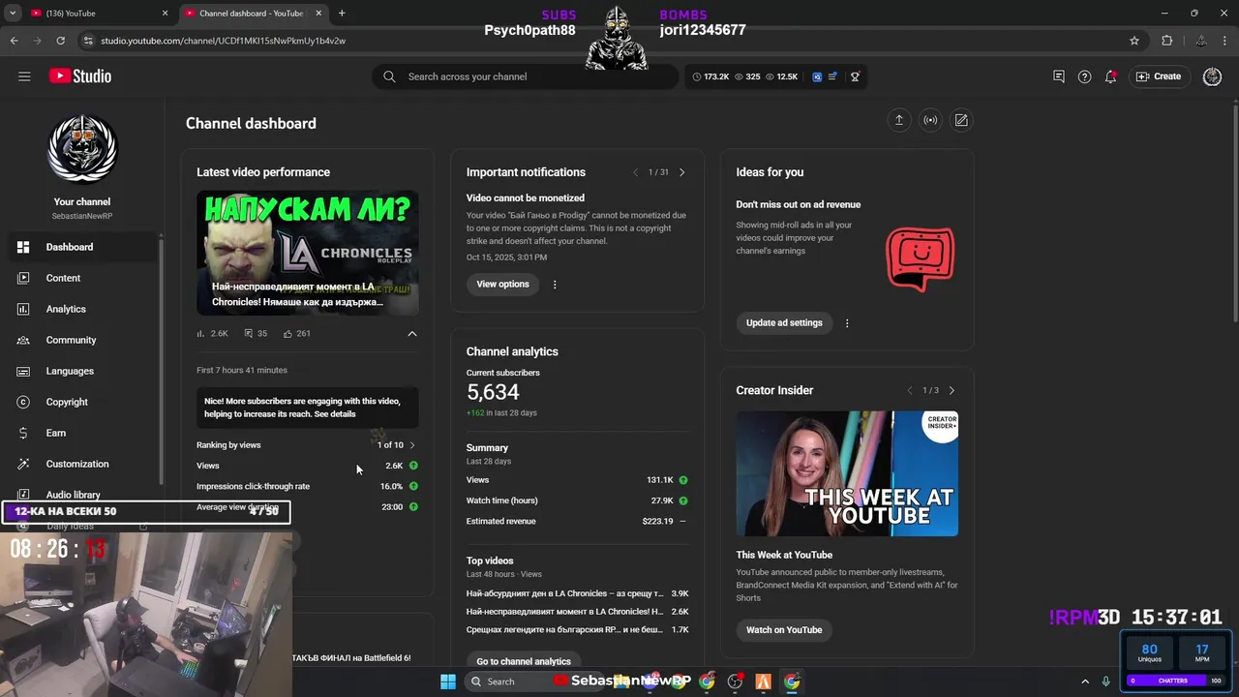The width and height of the screenshot is (1239, 697).
Task: Go to previous important notification
Action: point(635,172)
